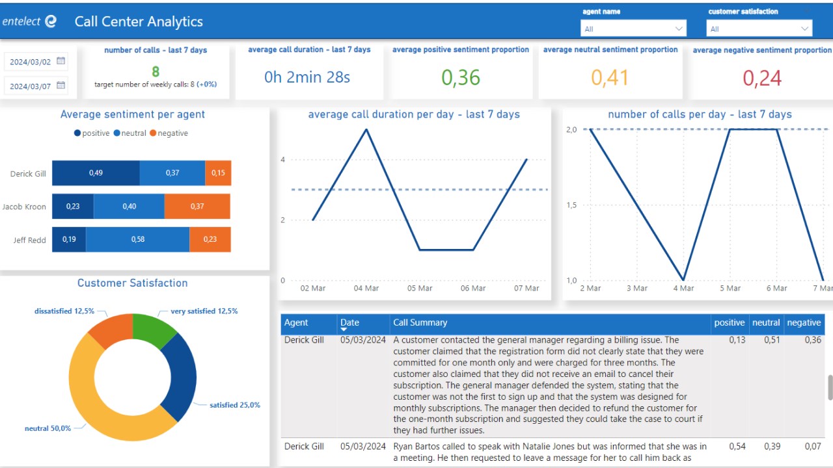
Task: Click the Derick Gill label in sentiment chart
Action: click(28, 174)
